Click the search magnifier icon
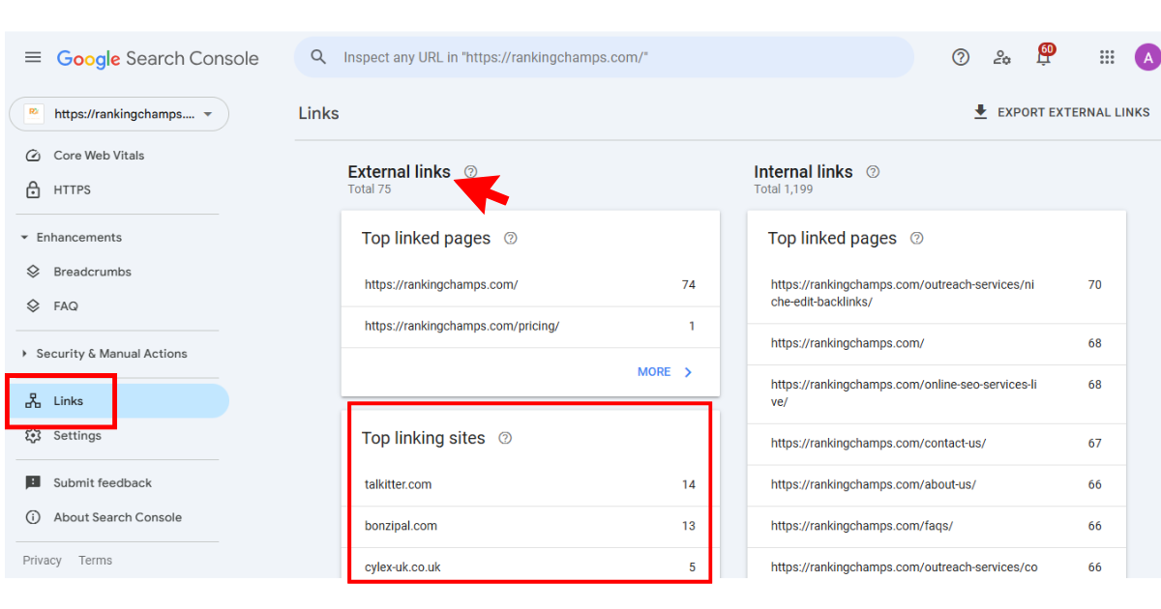 (318, 57)
